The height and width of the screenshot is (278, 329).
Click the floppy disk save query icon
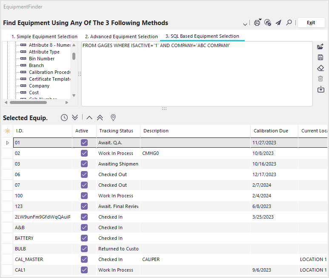pos(320,57)
